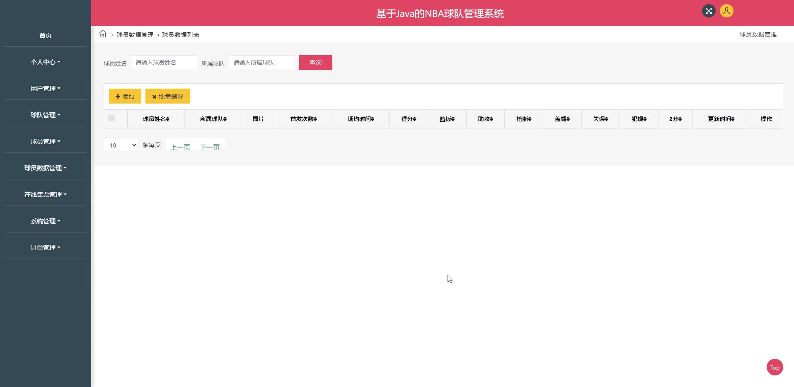
Task: Expand the 个人中心 sidebar menu
Action: 46,62
